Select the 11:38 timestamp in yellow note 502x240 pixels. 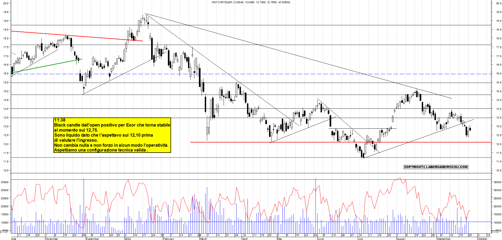coord(60,120)
